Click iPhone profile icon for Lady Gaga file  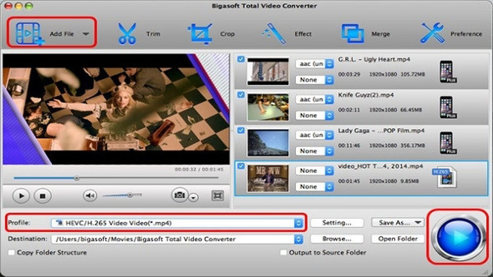448,143
